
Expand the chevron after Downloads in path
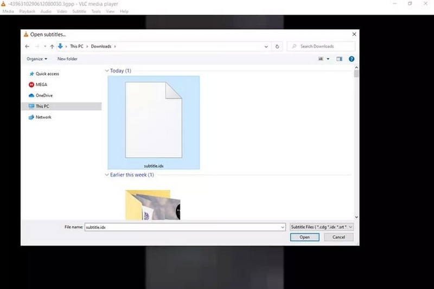click(x=115, y=47)
